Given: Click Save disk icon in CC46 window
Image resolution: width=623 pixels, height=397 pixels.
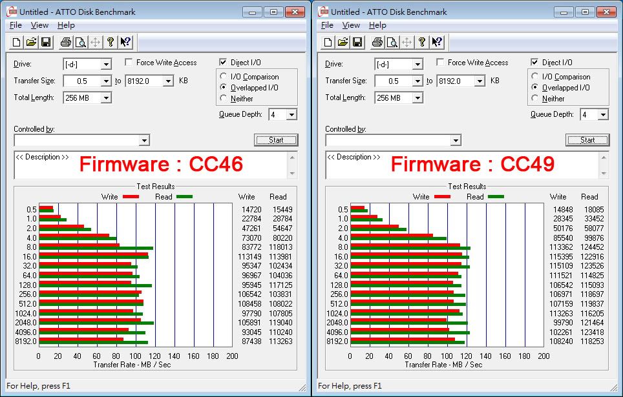Looking at the screenshot, I should coord(46,42).
